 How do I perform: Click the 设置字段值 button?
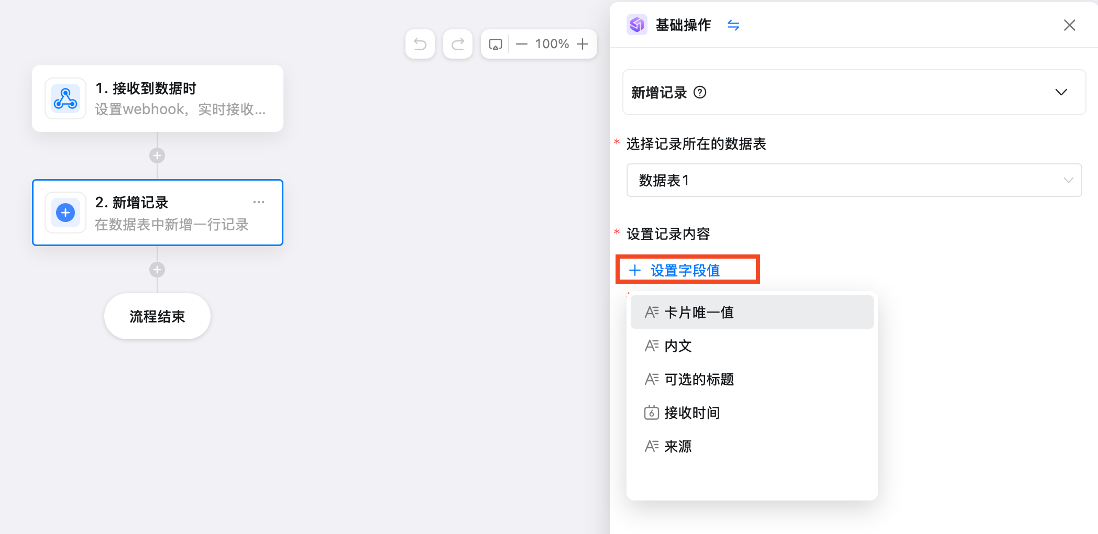[x=687, y=270]
